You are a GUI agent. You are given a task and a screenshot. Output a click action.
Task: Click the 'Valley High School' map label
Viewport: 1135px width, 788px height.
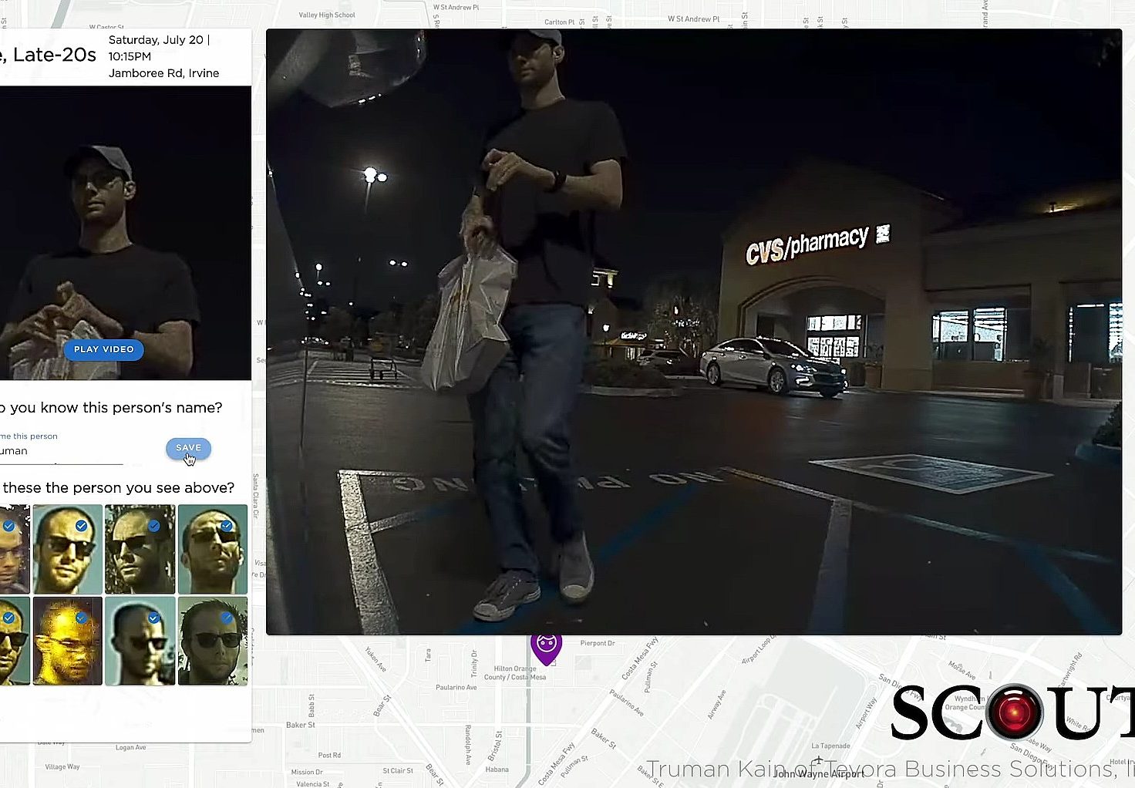(x=327, y=15)
